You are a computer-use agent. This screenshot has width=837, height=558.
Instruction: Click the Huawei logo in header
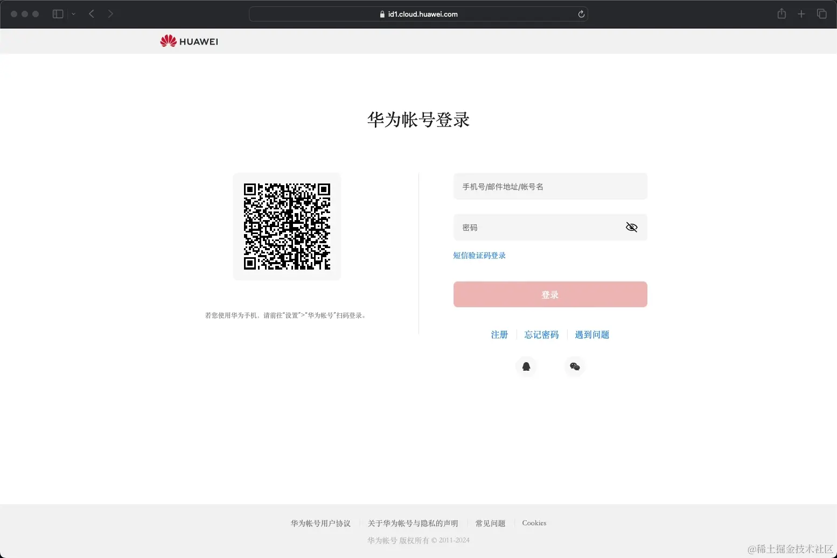(x=189, y=41)
